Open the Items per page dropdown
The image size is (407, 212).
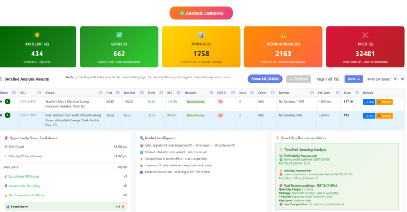[398, 79]
